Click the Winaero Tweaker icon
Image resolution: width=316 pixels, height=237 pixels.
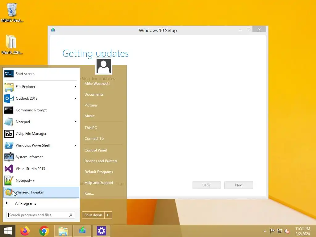(x=9, y=192)
